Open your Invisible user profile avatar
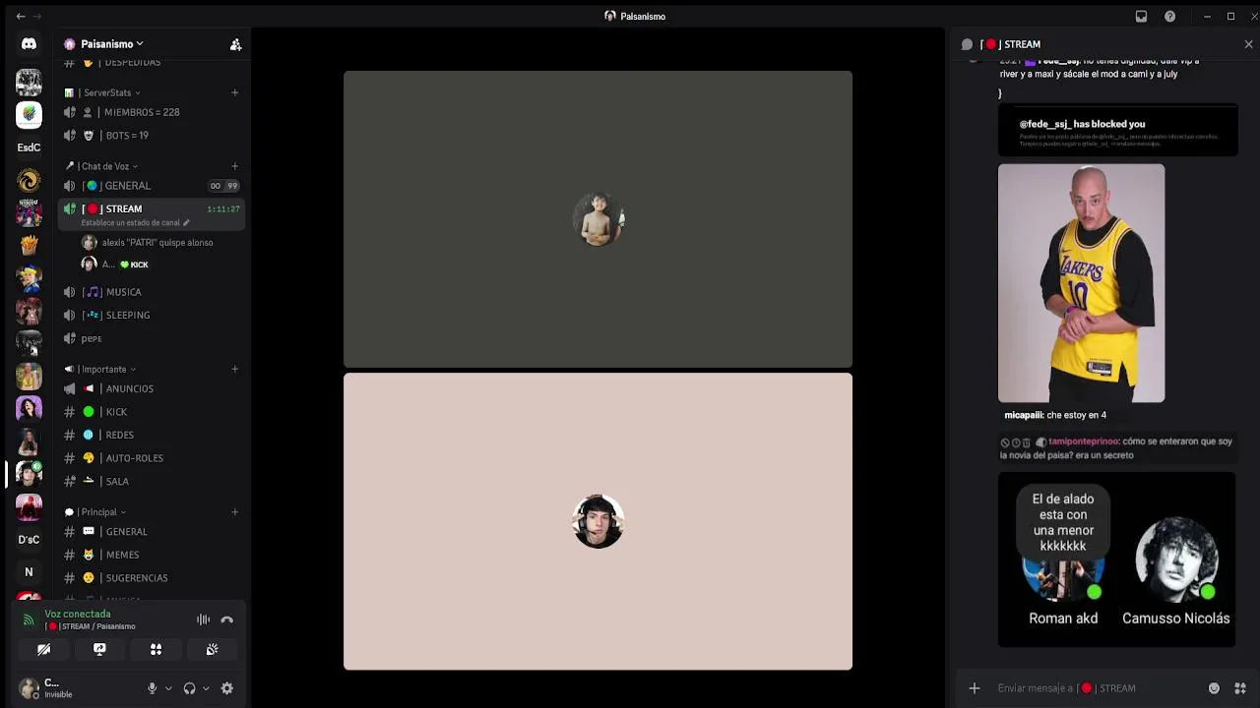The height and width of the screenshot is (708, 1260). pos(29,688)
